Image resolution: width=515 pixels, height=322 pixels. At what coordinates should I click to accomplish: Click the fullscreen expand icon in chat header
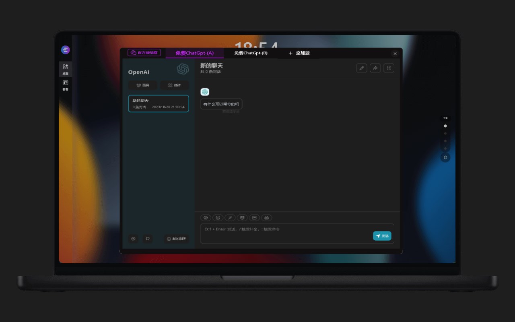pyautogui.click(x=389, y=68)
